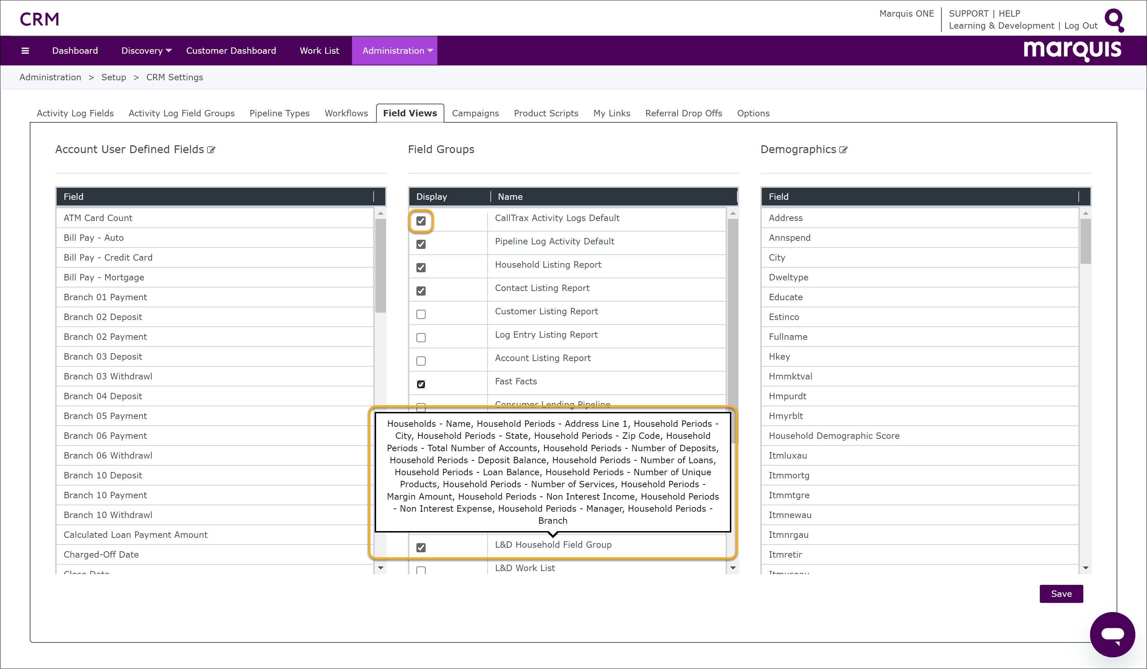Open the Work List page
The width and height of the screenshot is (1147, 669).
tap(319, 51)
